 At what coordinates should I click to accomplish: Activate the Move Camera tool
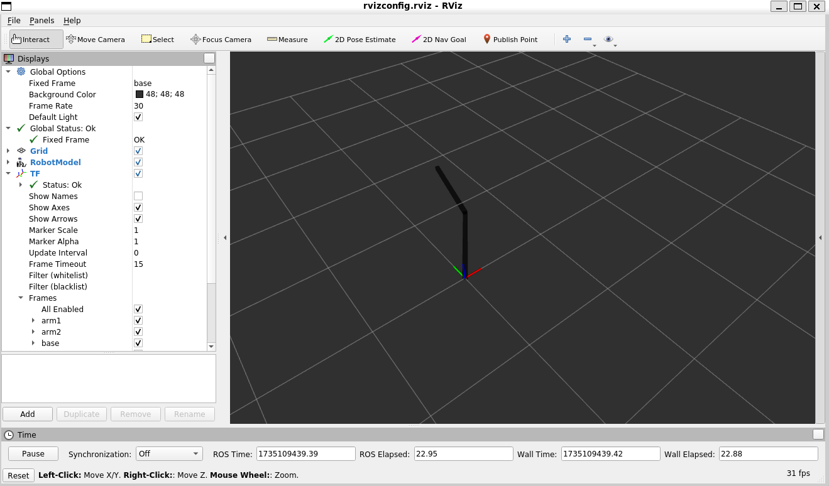click(x=96, y=39)
